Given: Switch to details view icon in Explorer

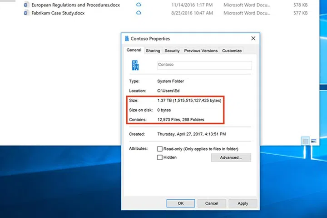Looking at the screenshot, I should [306, 142].
